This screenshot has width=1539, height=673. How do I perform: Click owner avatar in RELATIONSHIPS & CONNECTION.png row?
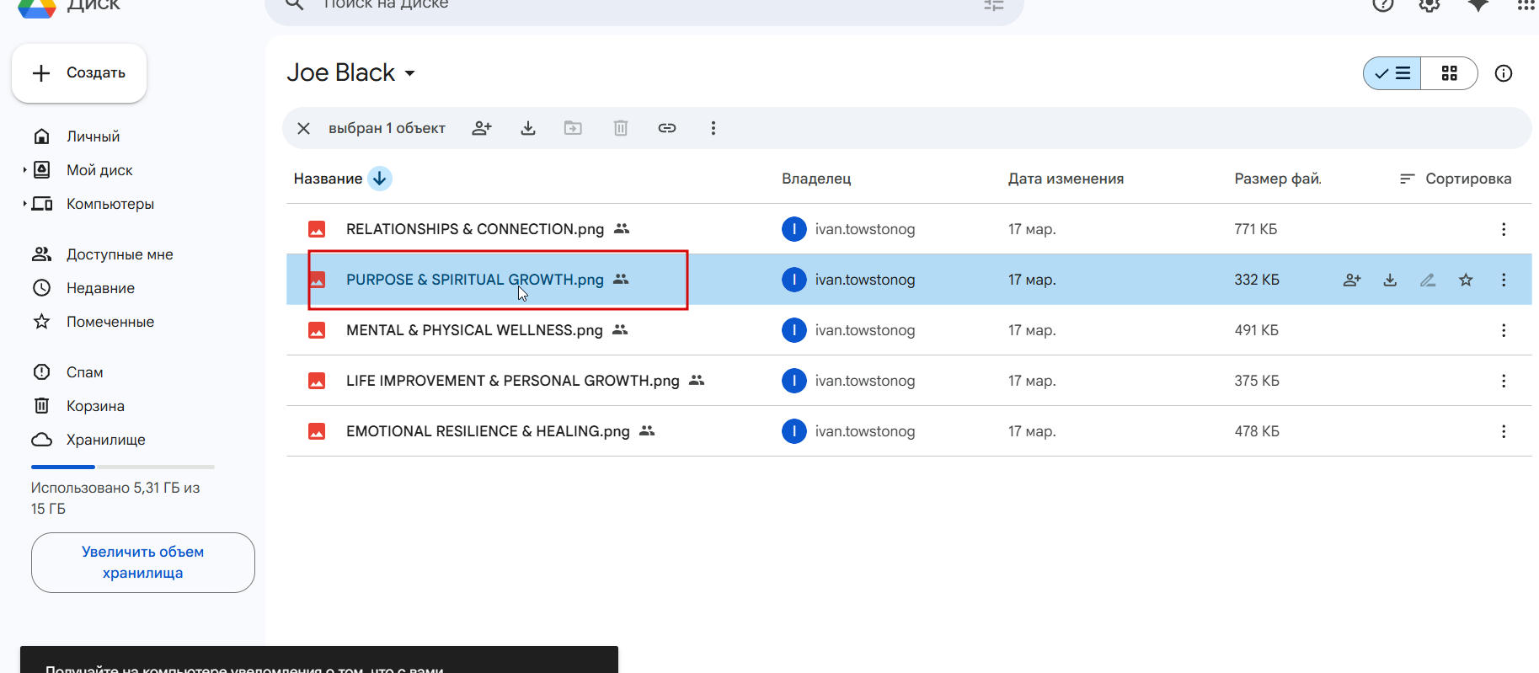(794, 229)
